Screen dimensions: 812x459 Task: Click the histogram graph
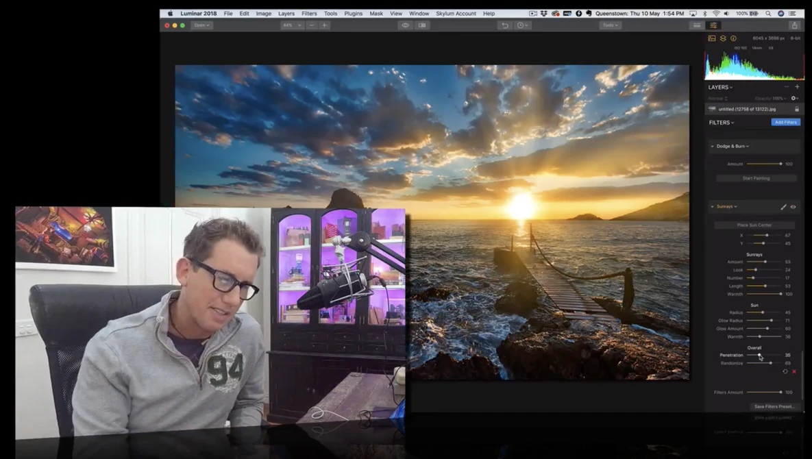click(x=754, y=66)
